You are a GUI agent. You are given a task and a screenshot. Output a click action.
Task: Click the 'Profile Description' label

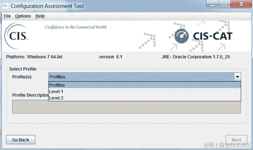pyautogui.click(x=30, y=95)
